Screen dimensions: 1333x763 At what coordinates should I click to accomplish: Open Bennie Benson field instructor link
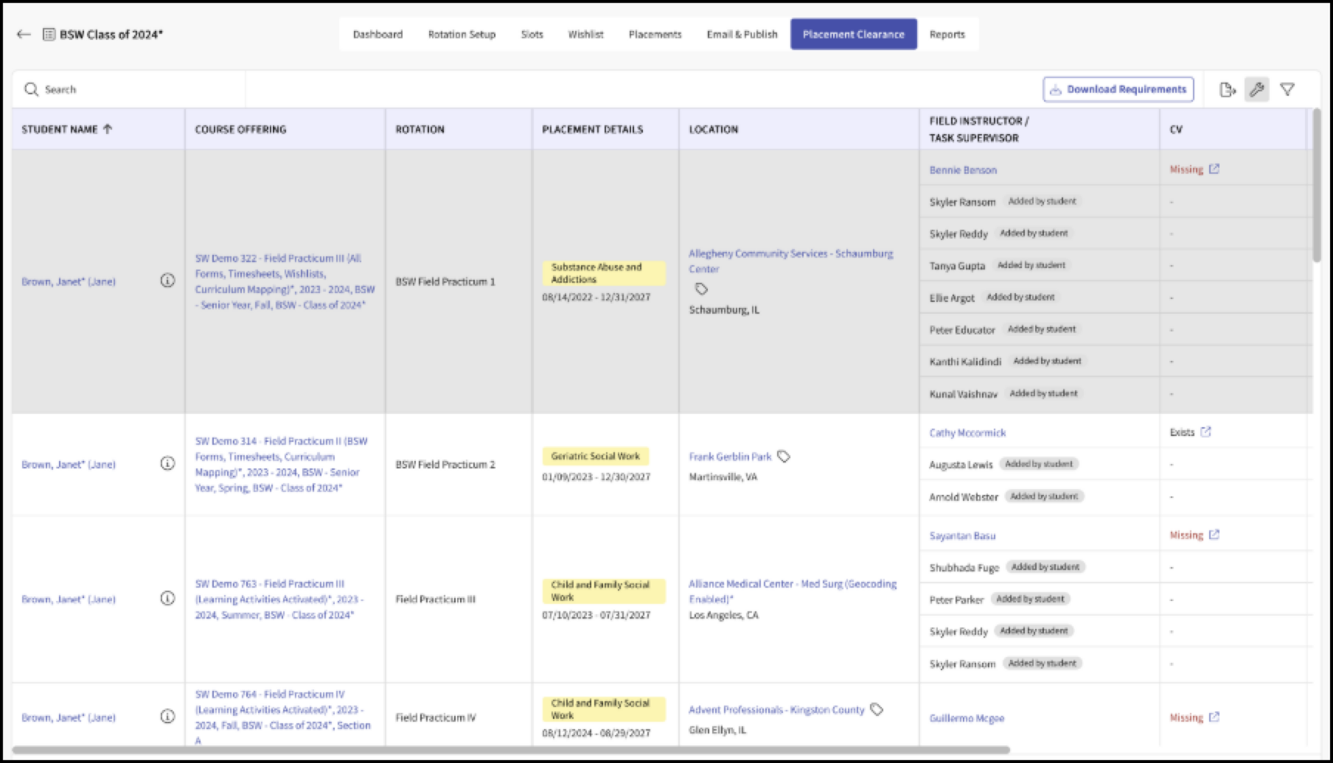tap(963, 169)
